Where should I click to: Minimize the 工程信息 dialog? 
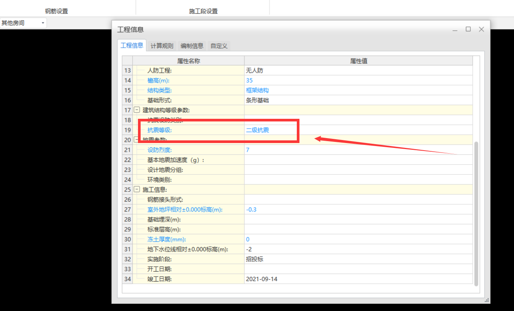tap(455, 30)
